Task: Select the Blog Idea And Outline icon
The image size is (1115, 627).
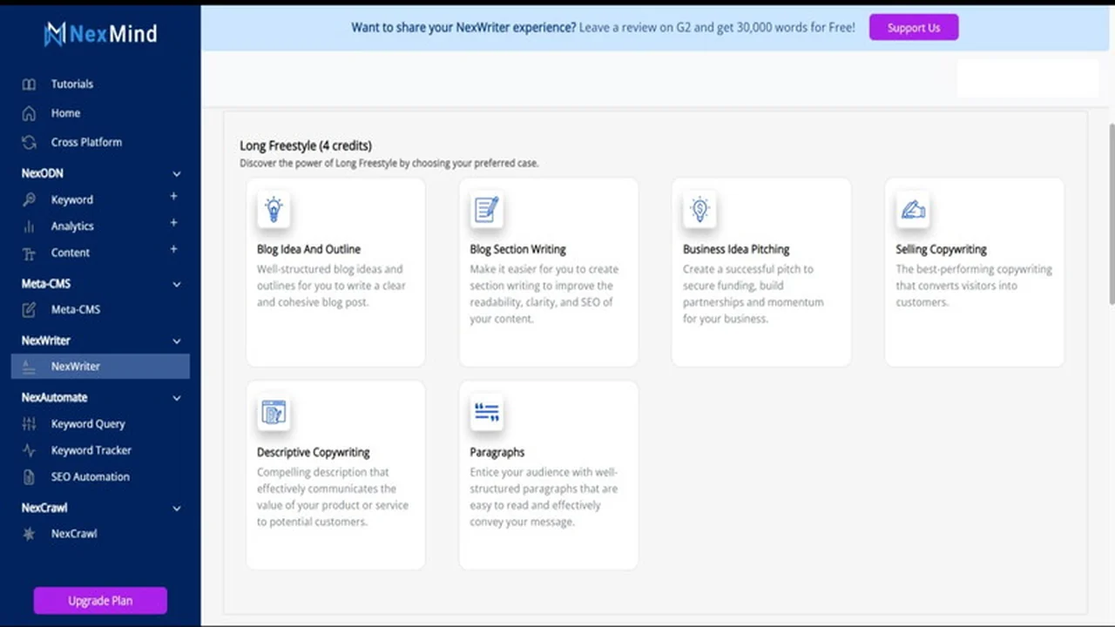Action: 274,209
